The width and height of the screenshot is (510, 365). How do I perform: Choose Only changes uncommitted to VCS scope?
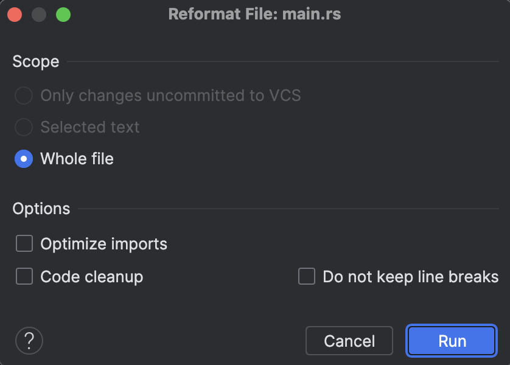tap(23, 96)
